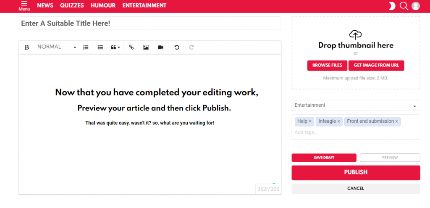Open the Entertainment category dropdown
The height and width of the screenshot is (208, 430).
coord(356,105)
